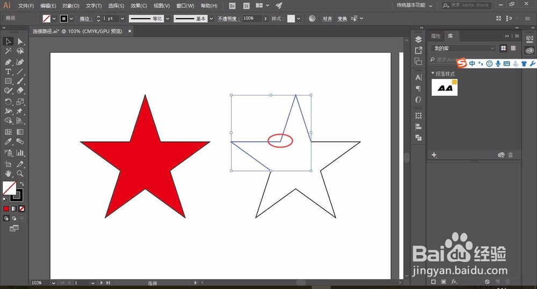Open the 编辑(E) menu

click(48, 6)
